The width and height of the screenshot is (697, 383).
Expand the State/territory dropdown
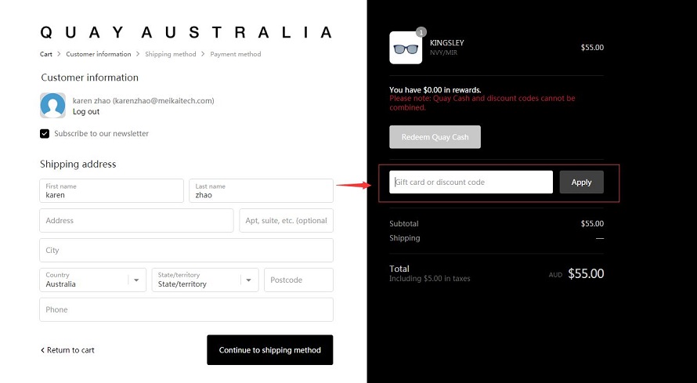coord(205,280)
